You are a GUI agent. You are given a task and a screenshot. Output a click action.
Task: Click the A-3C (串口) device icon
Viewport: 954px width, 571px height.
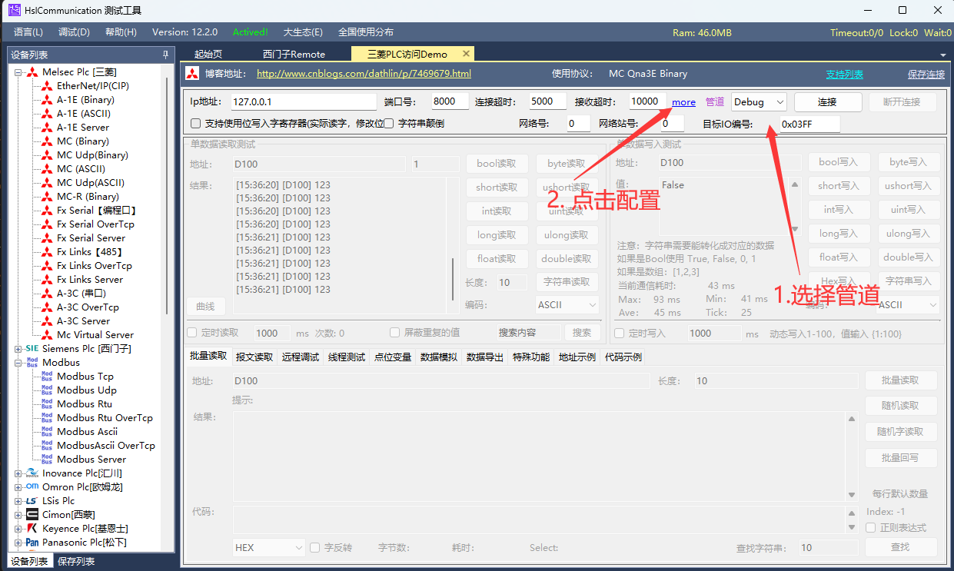click(47, 294)
